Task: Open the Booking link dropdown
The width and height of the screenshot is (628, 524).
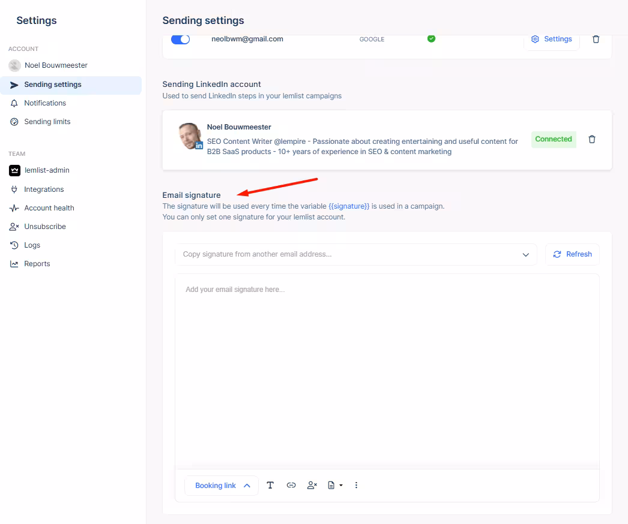Action: coord(222,486)
